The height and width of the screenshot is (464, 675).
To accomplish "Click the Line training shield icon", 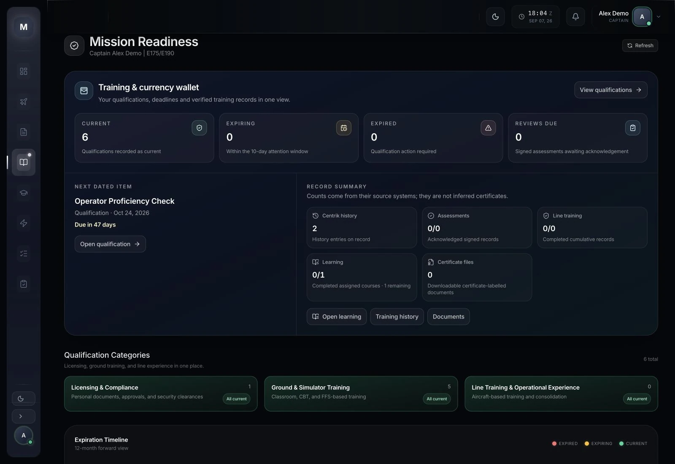I will pyautogui.click(x=546, y=216).
